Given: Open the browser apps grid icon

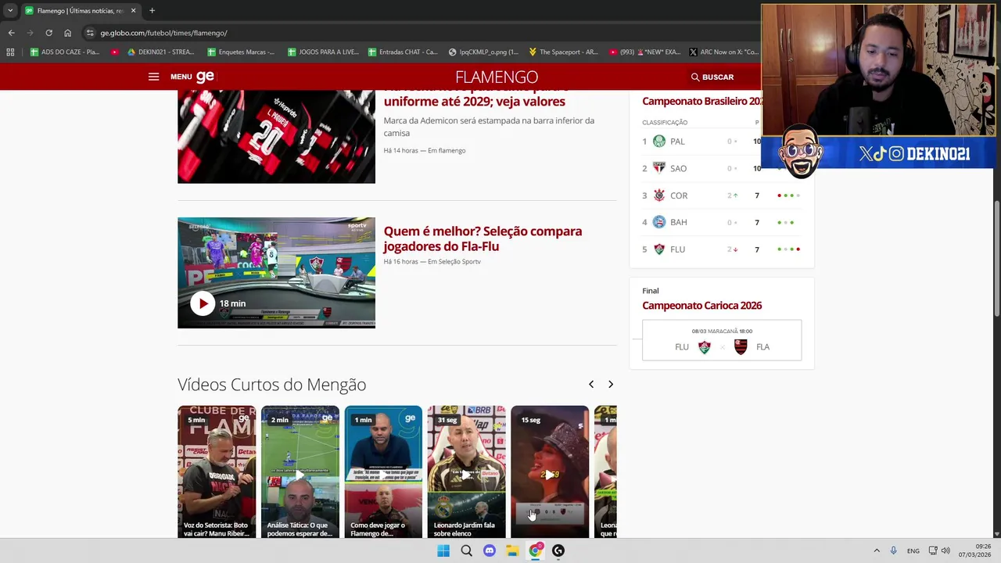Looking at the screenshot, I should point(10,52).
